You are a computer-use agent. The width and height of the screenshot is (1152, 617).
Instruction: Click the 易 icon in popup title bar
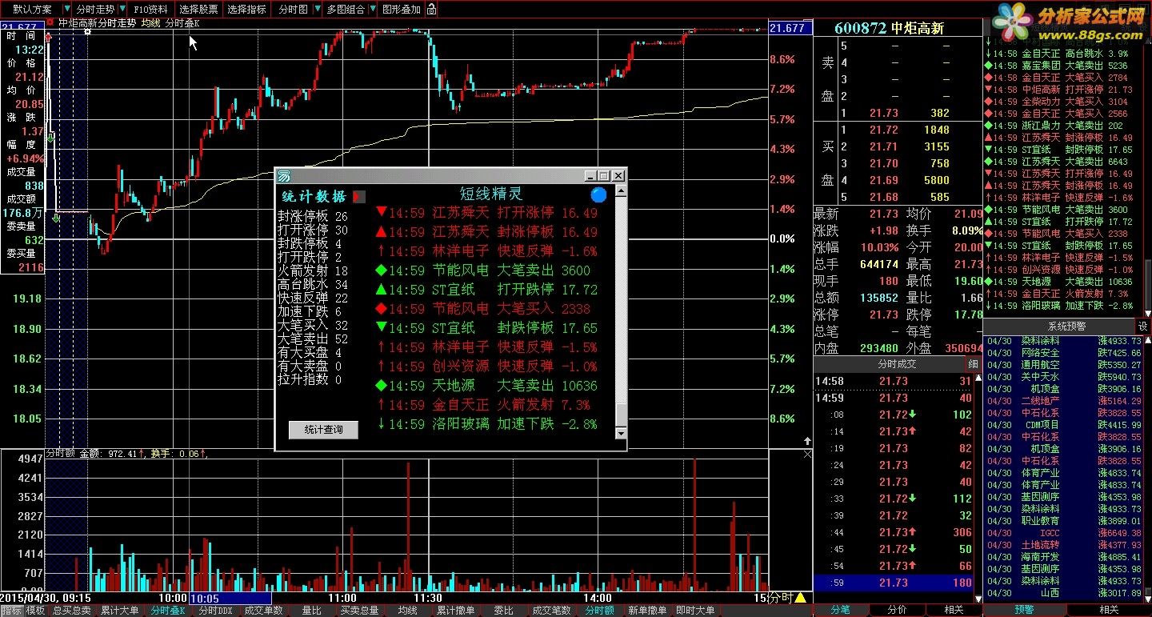[x=284, y=176]
